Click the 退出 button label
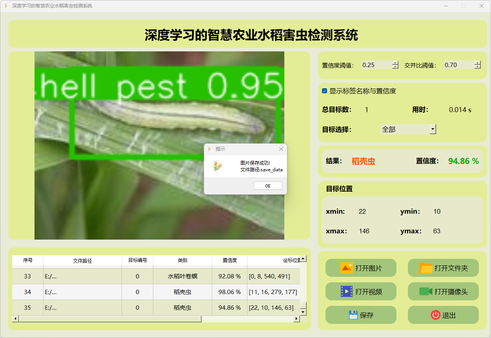Viewport: 491px width, 338px height. coord(449,315)
